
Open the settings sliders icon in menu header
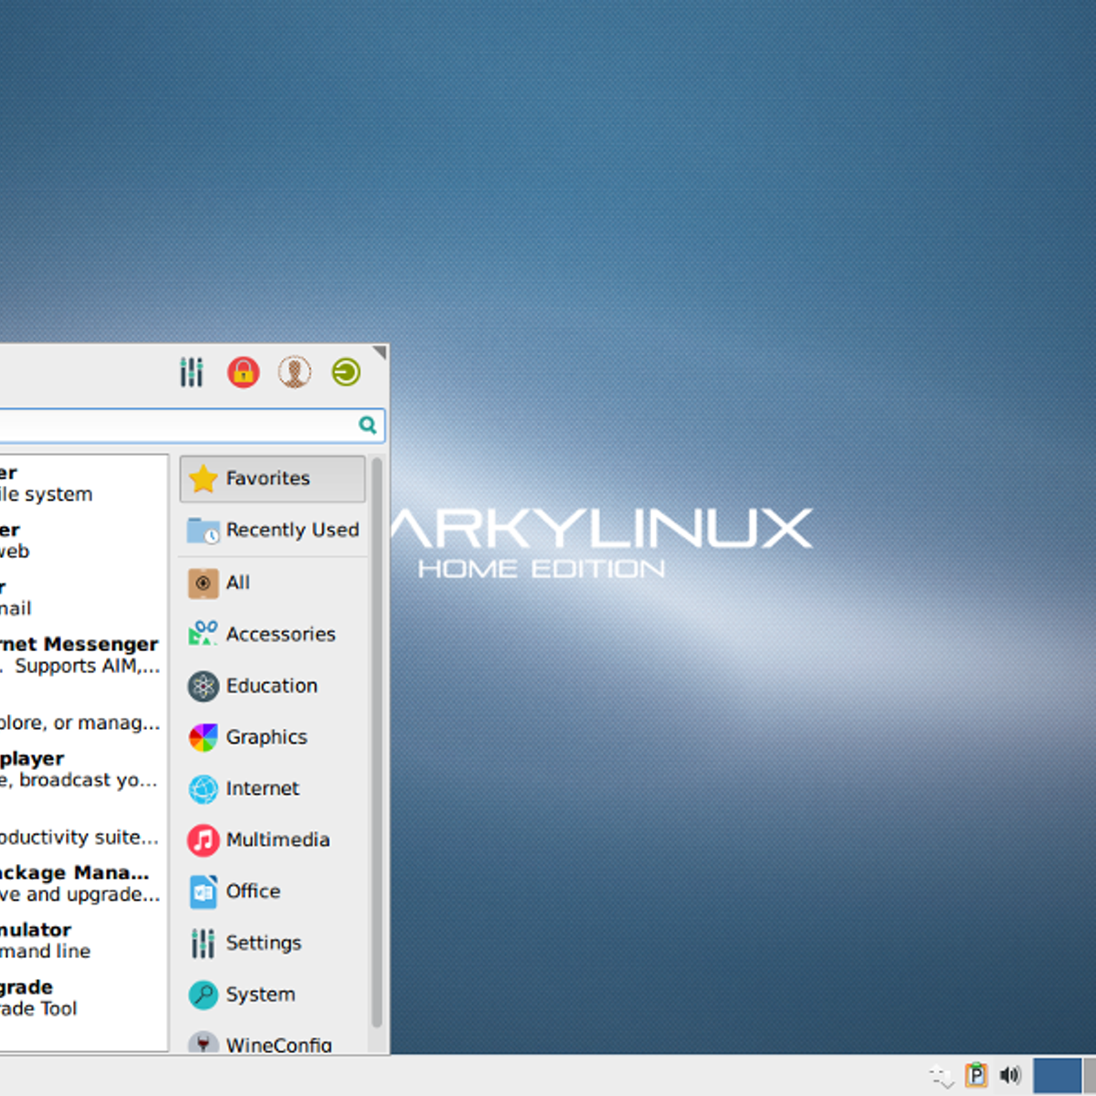click(x=191, y=372)
